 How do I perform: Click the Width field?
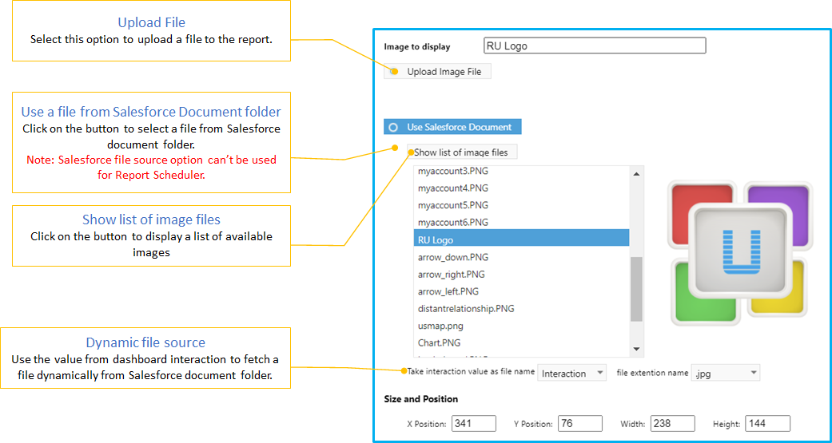[673, 423]
